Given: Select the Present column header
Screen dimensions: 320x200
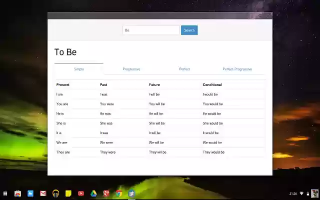Looking at the screenshot, I should tap(63, 84).
